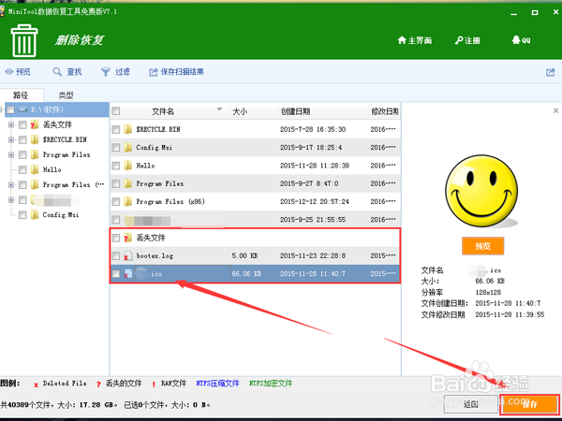This screenshot has width=562, height=421.
Task: Click the 丢失文件 folder icon in tree
Action: click(x=35, y=124)
